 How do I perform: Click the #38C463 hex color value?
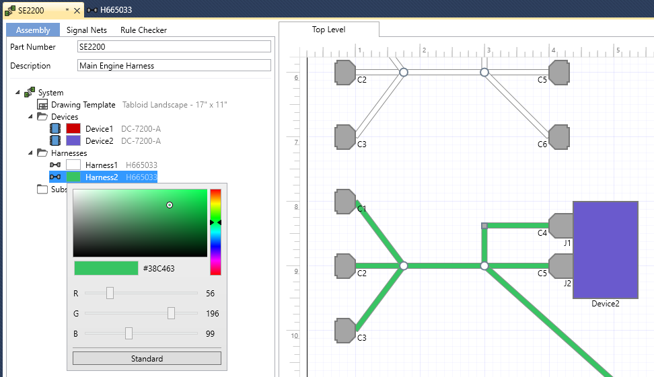159,269
